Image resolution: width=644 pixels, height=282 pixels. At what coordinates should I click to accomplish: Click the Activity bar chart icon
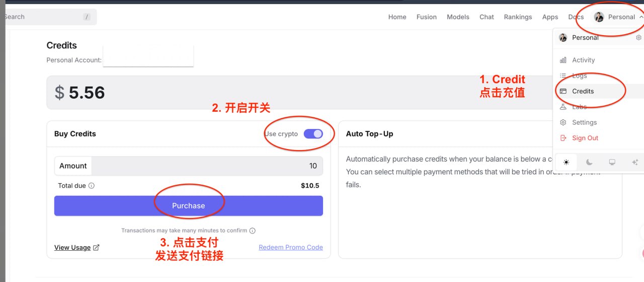coord(563,60)
